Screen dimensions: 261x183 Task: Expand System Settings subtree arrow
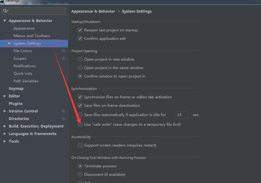pyautogui.click(x=10, y=43)
